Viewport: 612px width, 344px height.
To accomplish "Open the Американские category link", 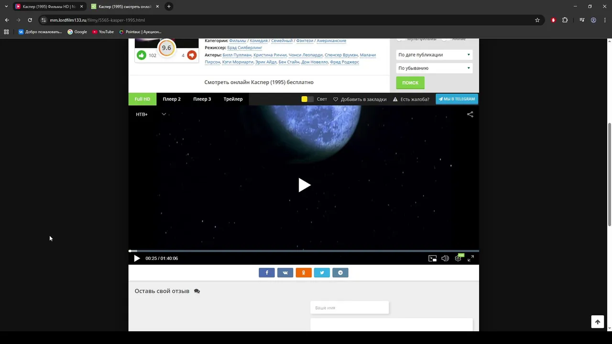I will [x=331, y=41].
